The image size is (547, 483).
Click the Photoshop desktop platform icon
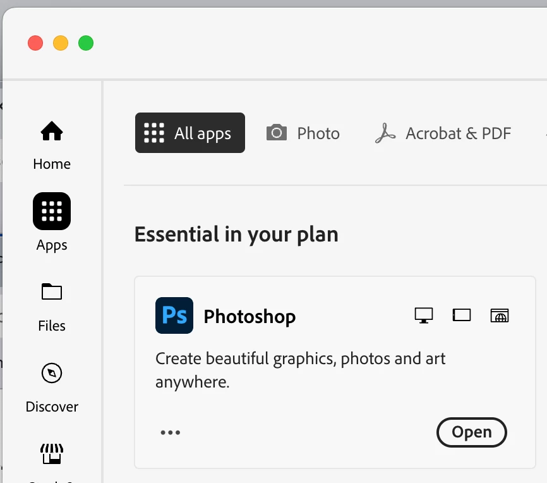423,315
